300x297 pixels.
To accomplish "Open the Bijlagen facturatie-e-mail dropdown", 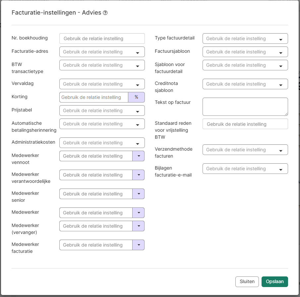I will 245,169.
